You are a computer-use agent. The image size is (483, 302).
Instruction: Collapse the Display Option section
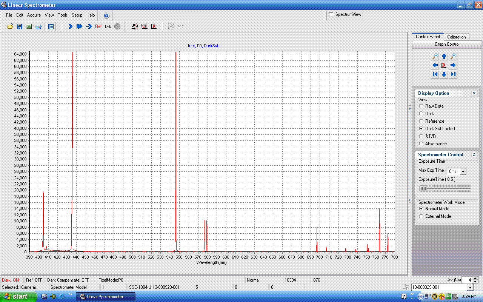pyautogui.click(x=474, y=93)
